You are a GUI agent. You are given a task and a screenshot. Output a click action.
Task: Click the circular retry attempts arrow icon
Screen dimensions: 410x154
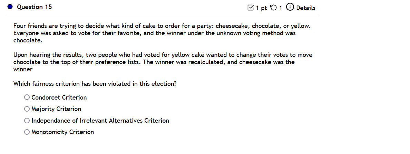(x=273, y=8)
